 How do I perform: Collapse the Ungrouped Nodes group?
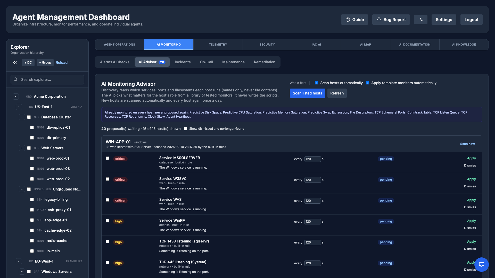[22, 189]
